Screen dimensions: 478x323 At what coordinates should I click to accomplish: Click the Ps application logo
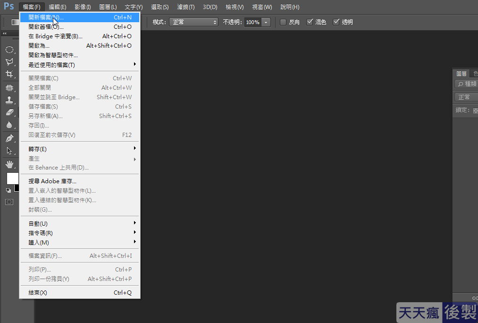pyautogui.click(x=8, y=7)
